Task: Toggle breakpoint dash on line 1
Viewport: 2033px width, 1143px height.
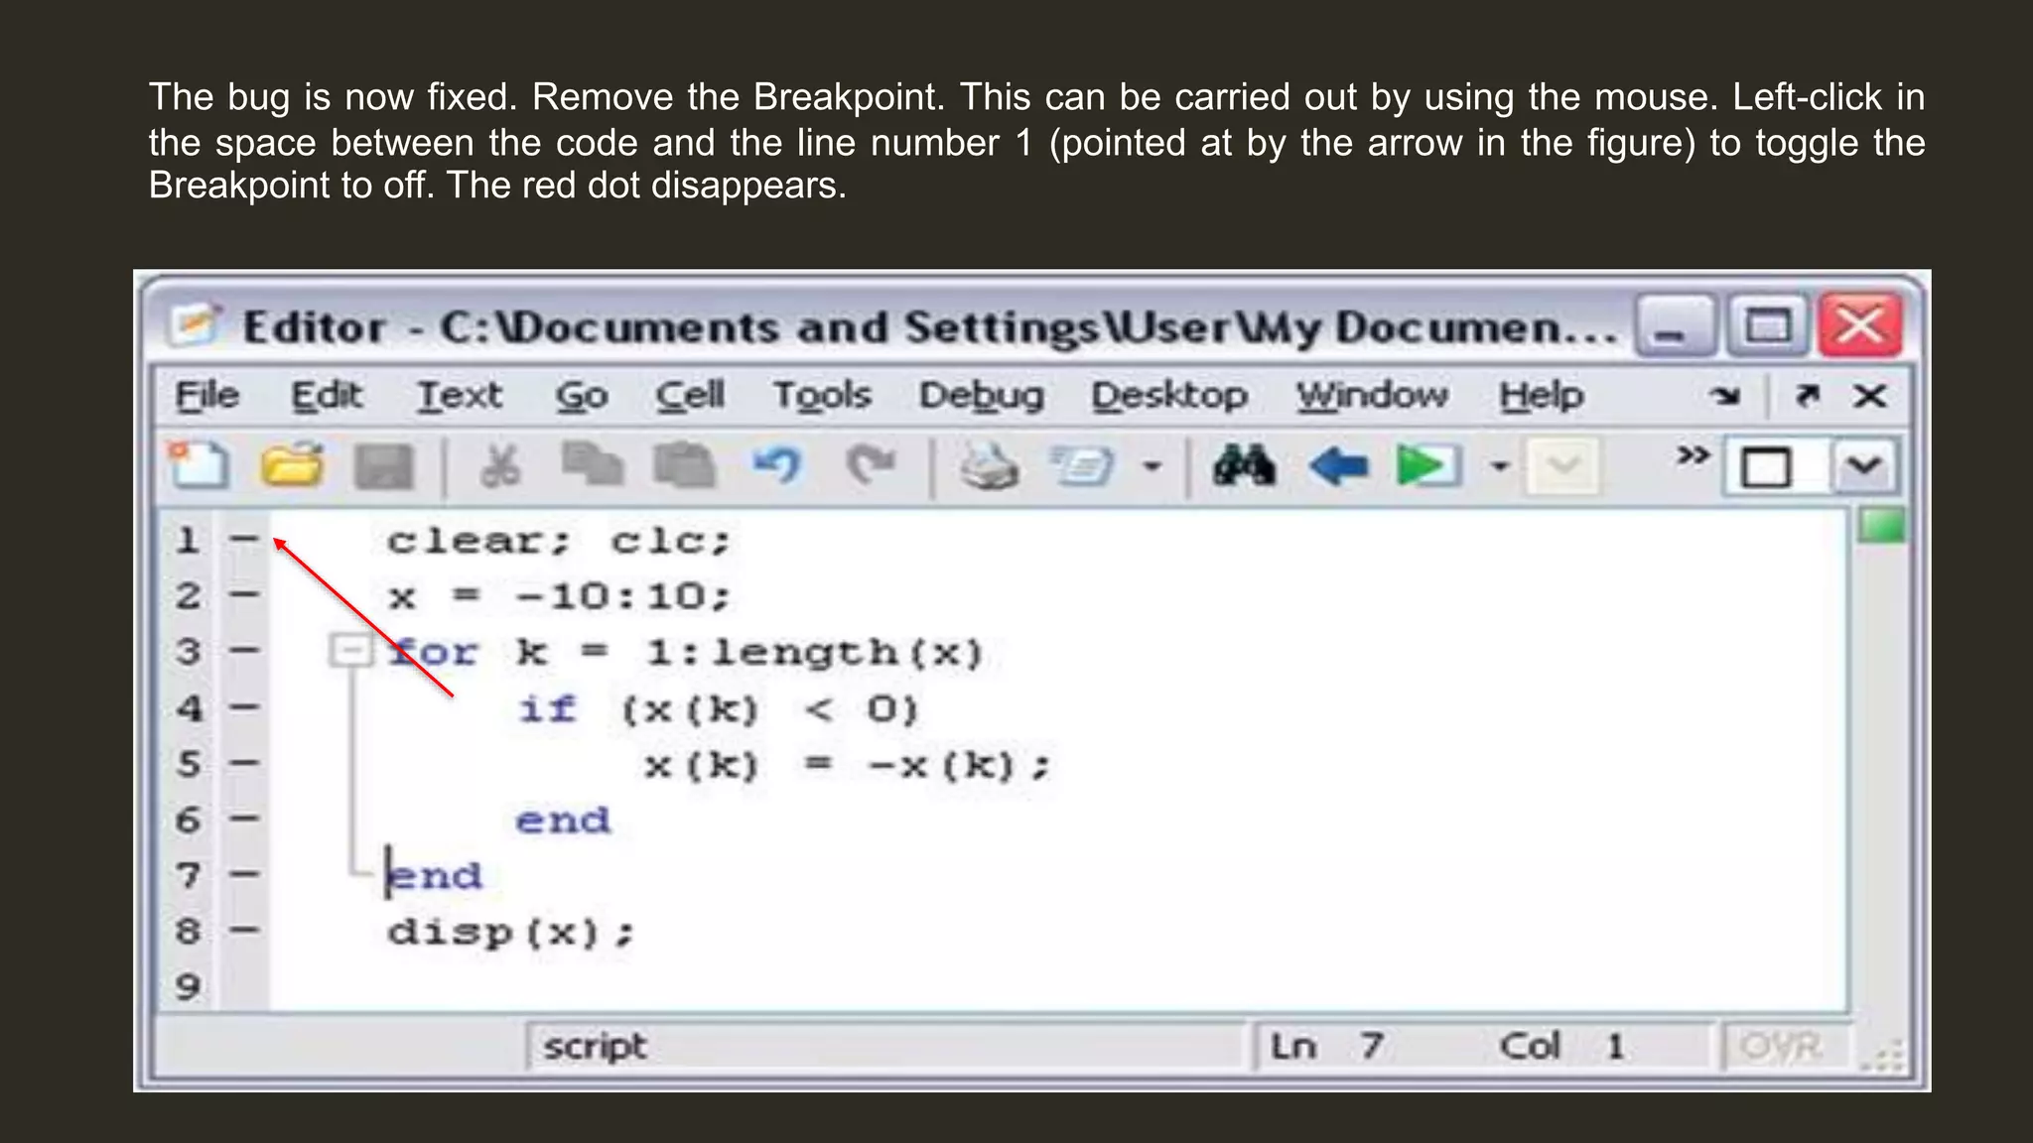Action: tap(244, 540)
